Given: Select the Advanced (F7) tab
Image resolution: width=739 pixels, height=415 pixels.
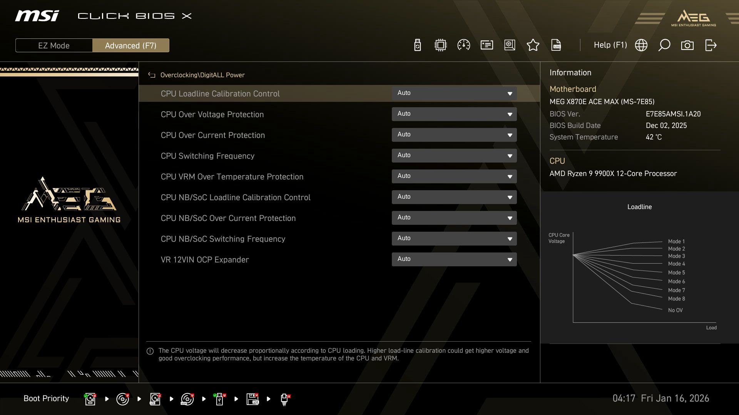Looking at the screenshot, I should (x=131, y=45).
